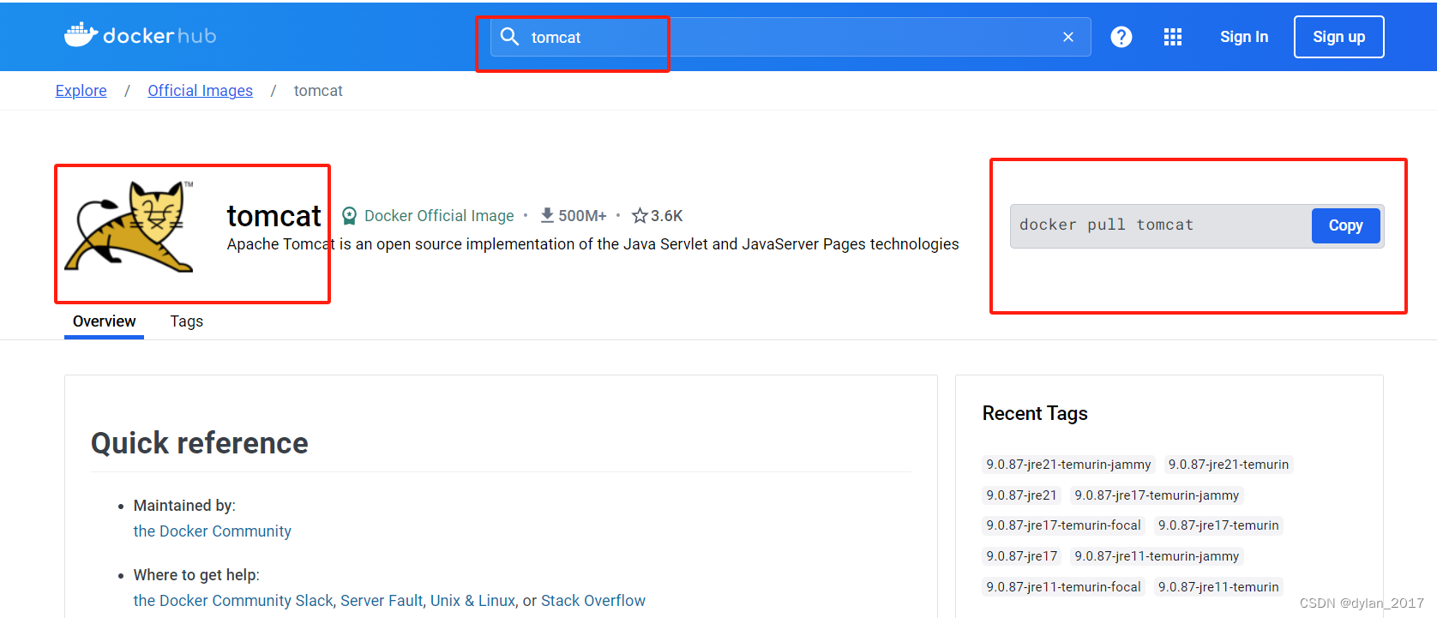Select tag 9.0.87-jre21-temurin
The image size is (1437, 618).
pos(1228,465)
